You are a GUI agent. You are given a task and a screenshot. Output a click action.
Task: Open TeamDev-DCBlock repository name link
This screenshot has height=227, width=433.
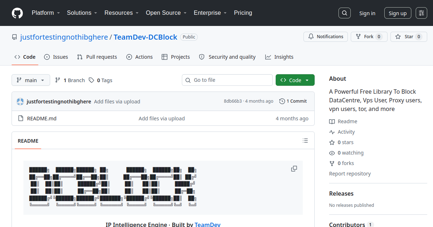145,37
